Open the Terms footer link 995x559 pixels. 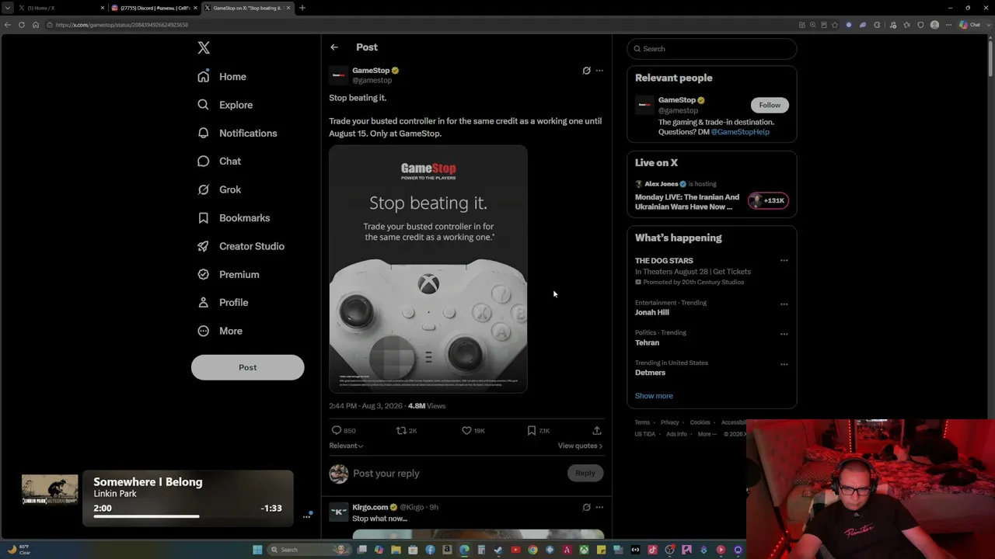click(x=642, y=422)
